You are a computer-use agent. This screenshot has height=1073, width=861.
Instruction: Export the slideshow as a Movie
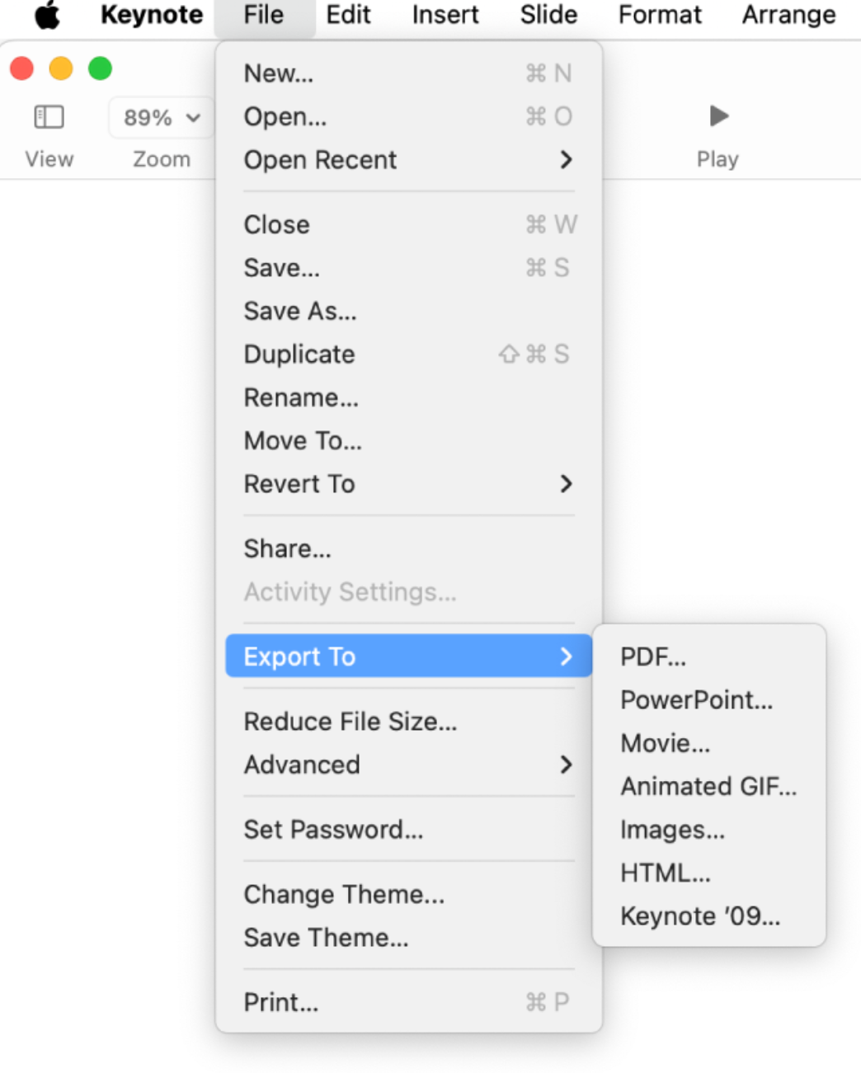665,743
